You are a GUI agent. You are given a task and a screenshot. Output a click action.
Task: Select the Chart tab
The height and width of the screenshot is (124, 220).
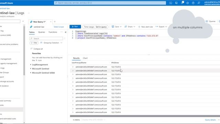pyautogui.click(x=85, y=58)
